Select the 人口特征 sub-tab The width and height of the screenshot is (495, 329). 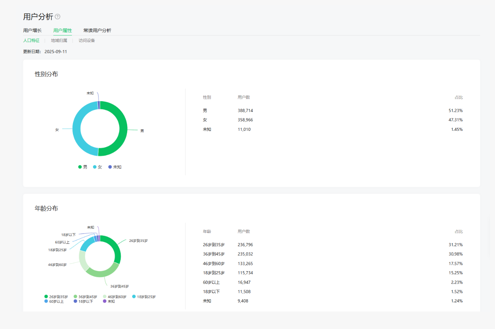[x=31, y=40]
